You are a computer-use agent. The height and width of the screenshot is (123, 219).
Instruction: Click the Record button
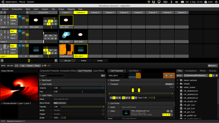click(212, 66)
